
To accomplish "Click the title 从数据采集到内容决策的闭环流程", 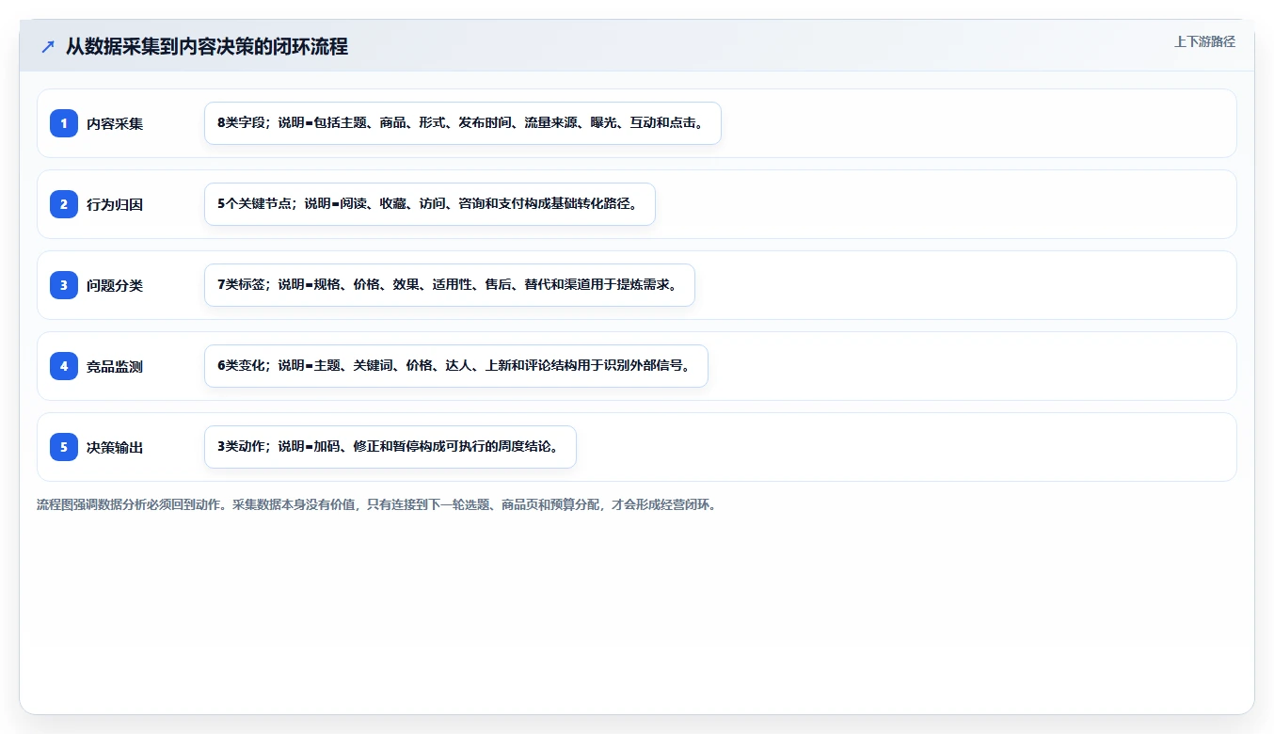I will (x=207, y=46).
